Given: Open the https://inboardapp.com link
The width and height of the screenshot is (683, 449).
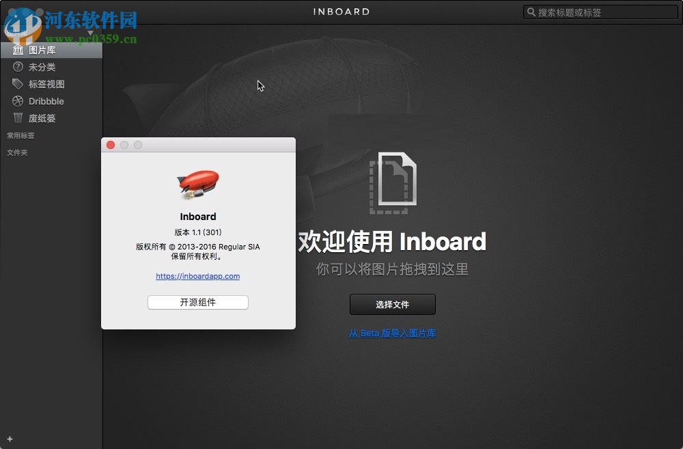Looking at the screenshot, I should click(197, 276).
